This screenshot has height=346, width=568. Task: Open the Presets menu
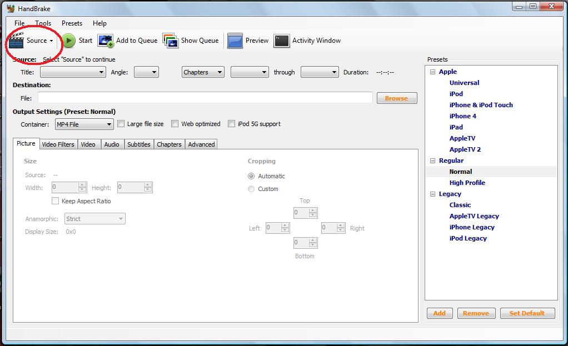tap(72, 23)
